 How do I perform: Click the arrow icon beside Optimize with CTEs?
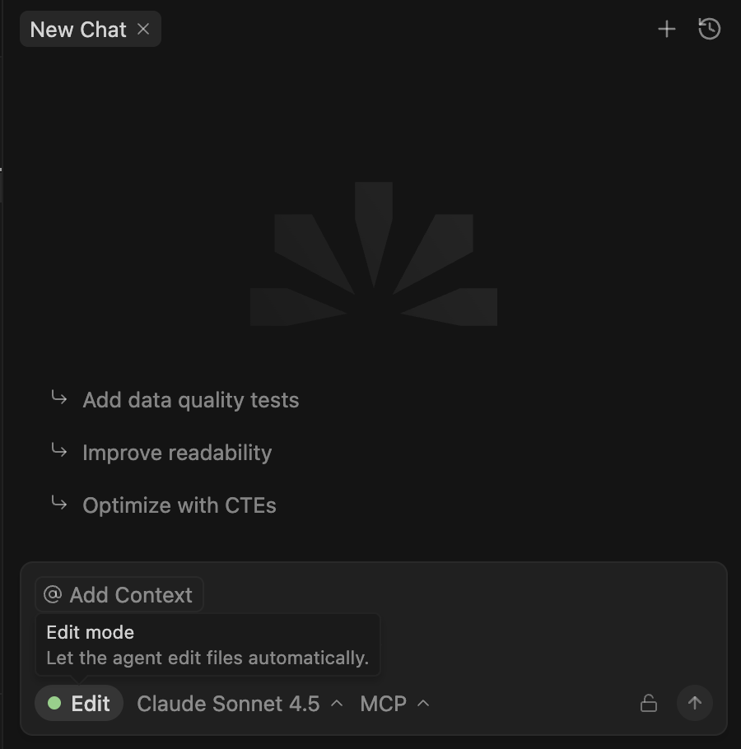tap(58, 505)
